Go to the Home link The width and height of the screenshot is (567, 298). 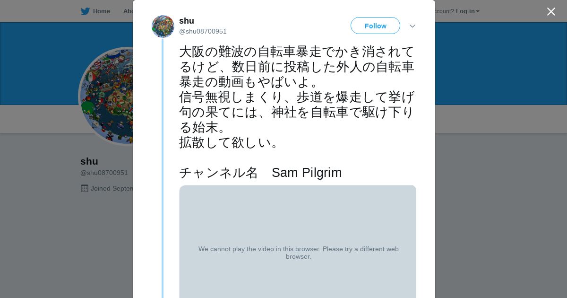101,11
